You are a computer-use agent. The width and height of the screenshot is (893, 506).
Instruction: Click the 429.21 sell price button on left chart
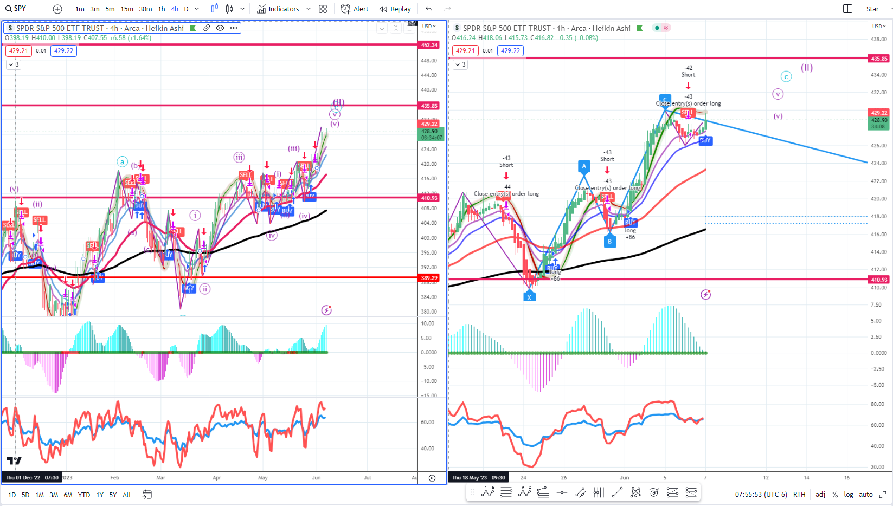18,51
